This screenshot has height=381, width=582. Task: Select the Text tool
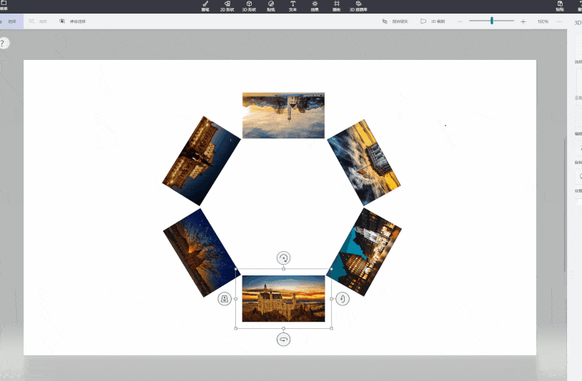293,6
